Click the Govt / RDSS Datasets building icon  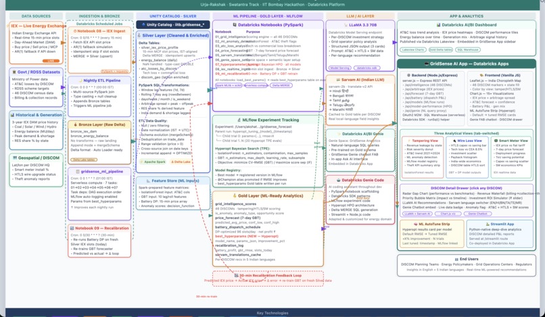pyautogui.click(x=14, y=72)
